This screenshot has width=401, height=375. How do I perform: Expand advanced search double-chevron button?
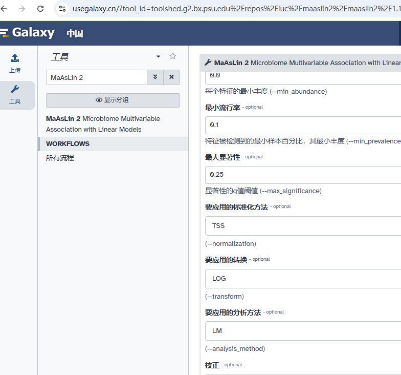pyautogui.click(x=155, y=77)
